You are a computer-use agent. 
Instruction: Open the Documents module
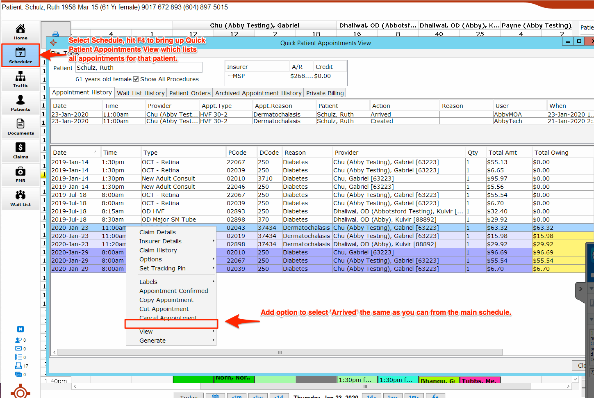tap(20, 127)
